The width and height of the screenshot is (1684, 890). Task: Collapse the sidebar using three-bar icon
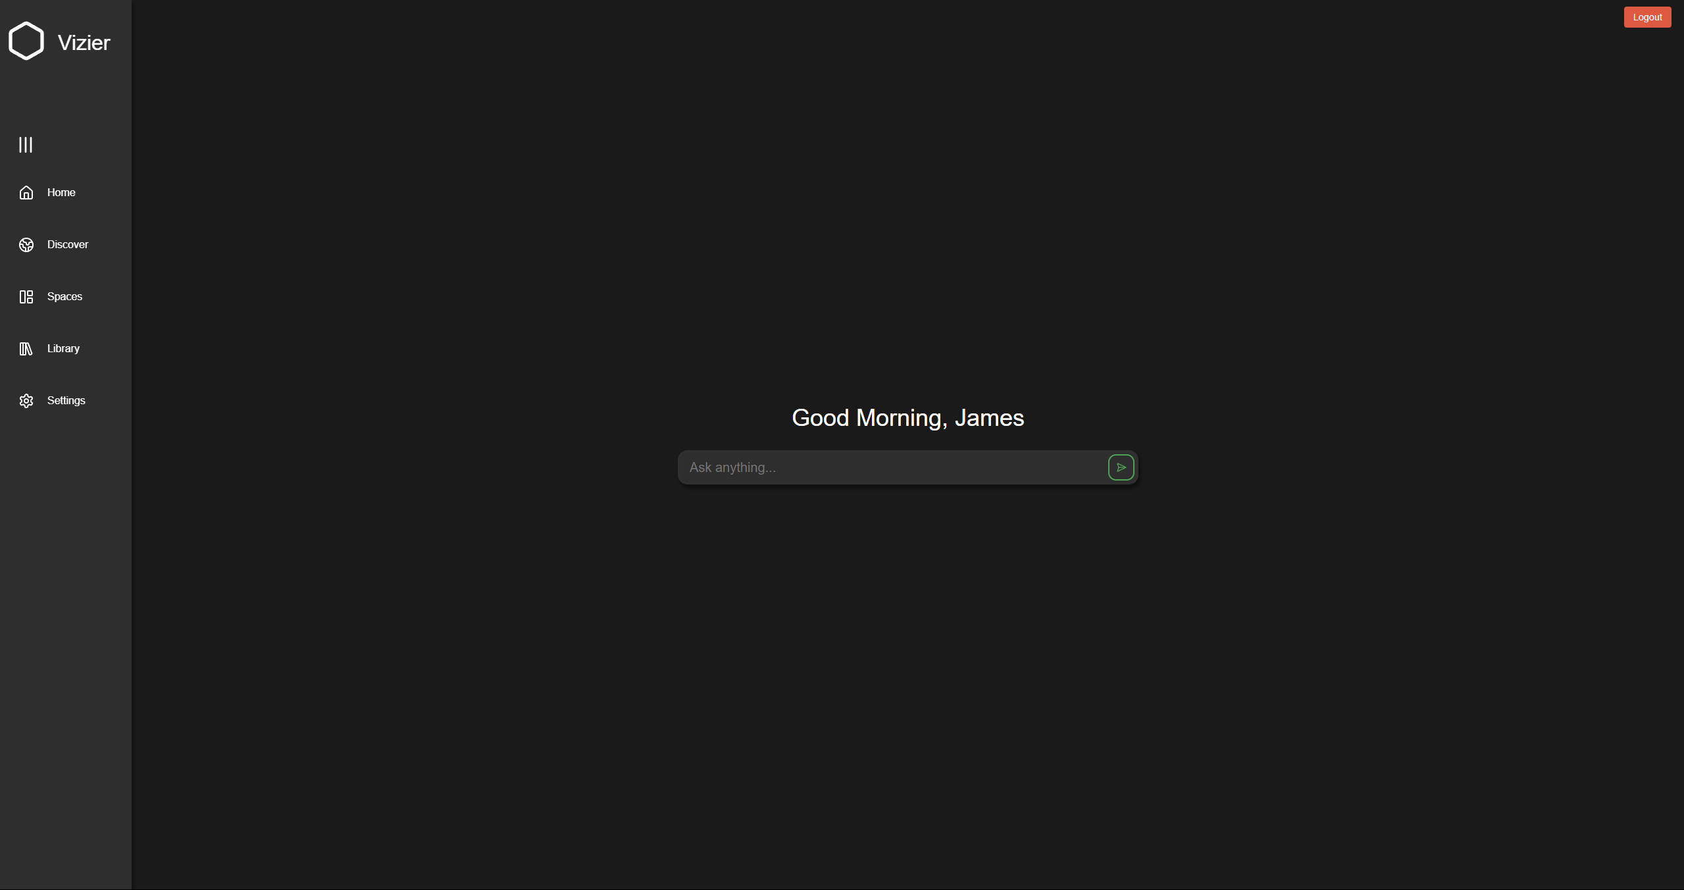[26, 145]
